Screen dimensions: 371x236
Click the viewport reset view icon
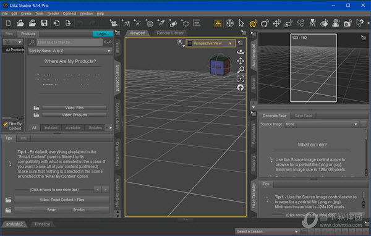(241, 88)
